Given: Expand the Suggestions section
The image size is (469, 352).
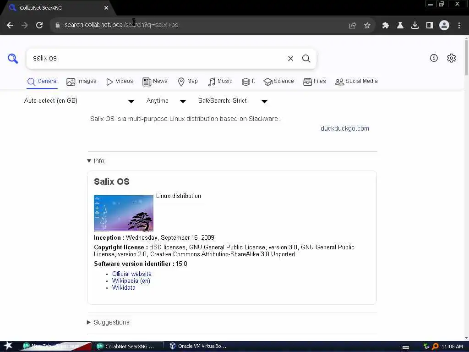Looking at the screenshot, I should (108, 322).
